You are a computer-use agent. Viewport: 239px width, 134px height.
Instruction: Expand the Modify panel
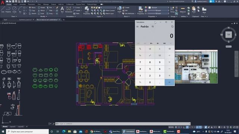[43, 16]
